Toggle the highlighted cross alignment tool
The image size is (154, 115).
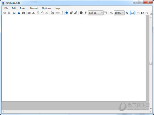67,13
